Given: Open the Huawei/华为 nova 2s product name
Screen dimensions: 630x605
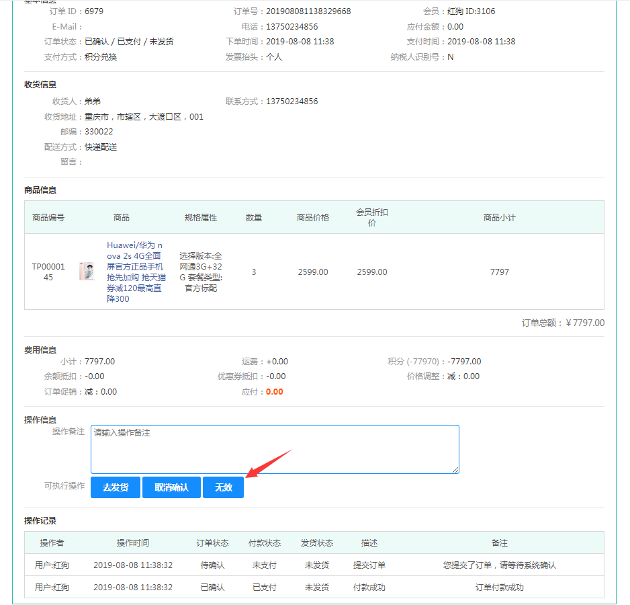Looking at the screenshot, I should (134, 272).
